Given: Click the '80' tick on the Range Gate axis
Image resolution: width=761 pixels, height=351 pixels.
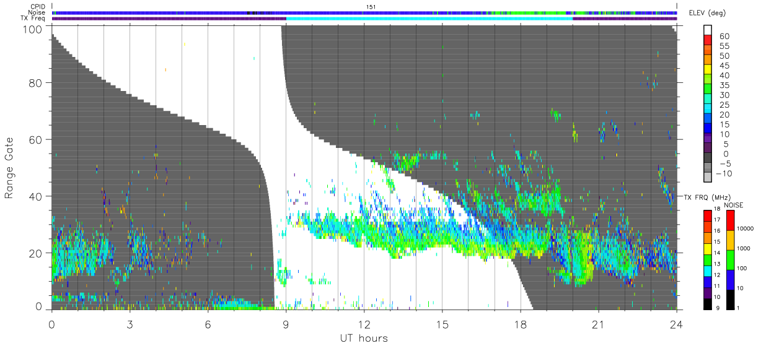Looking at the screenshot, I should coord(35,82).
